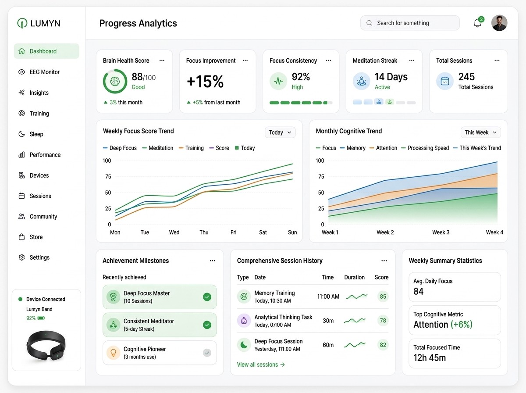Click the battery icon next to 92%
Viewport: 526px width, 393px height.
point(42,318)
